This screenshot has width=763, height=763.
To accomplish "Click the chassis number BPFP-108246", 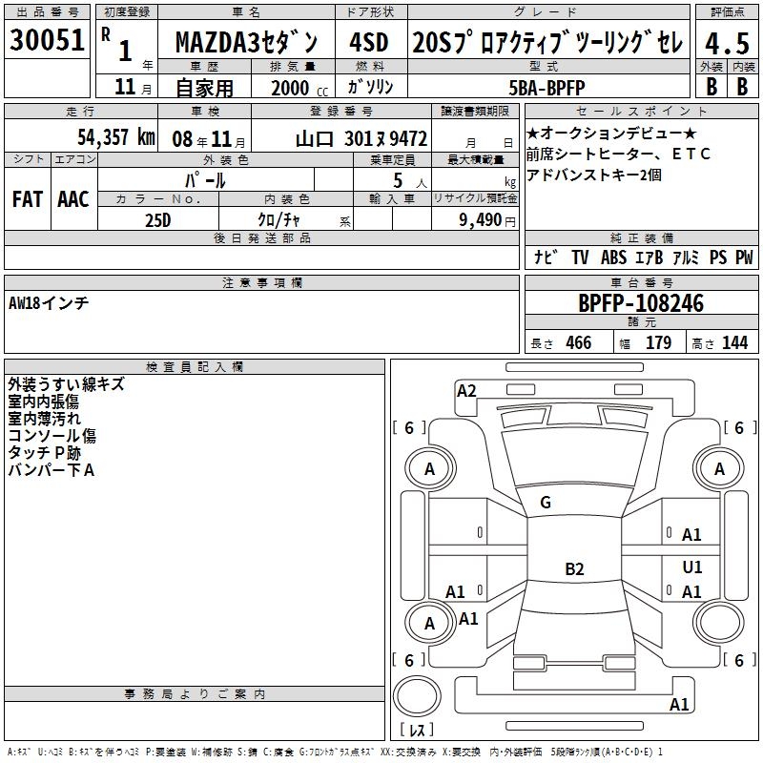I will [x=641, y=303].
